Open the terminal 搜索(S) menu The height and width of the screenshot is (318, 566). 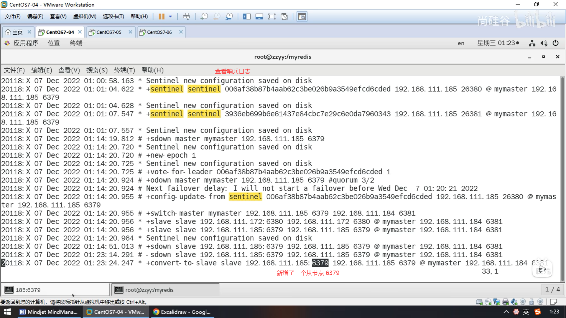tap(97, 70)
